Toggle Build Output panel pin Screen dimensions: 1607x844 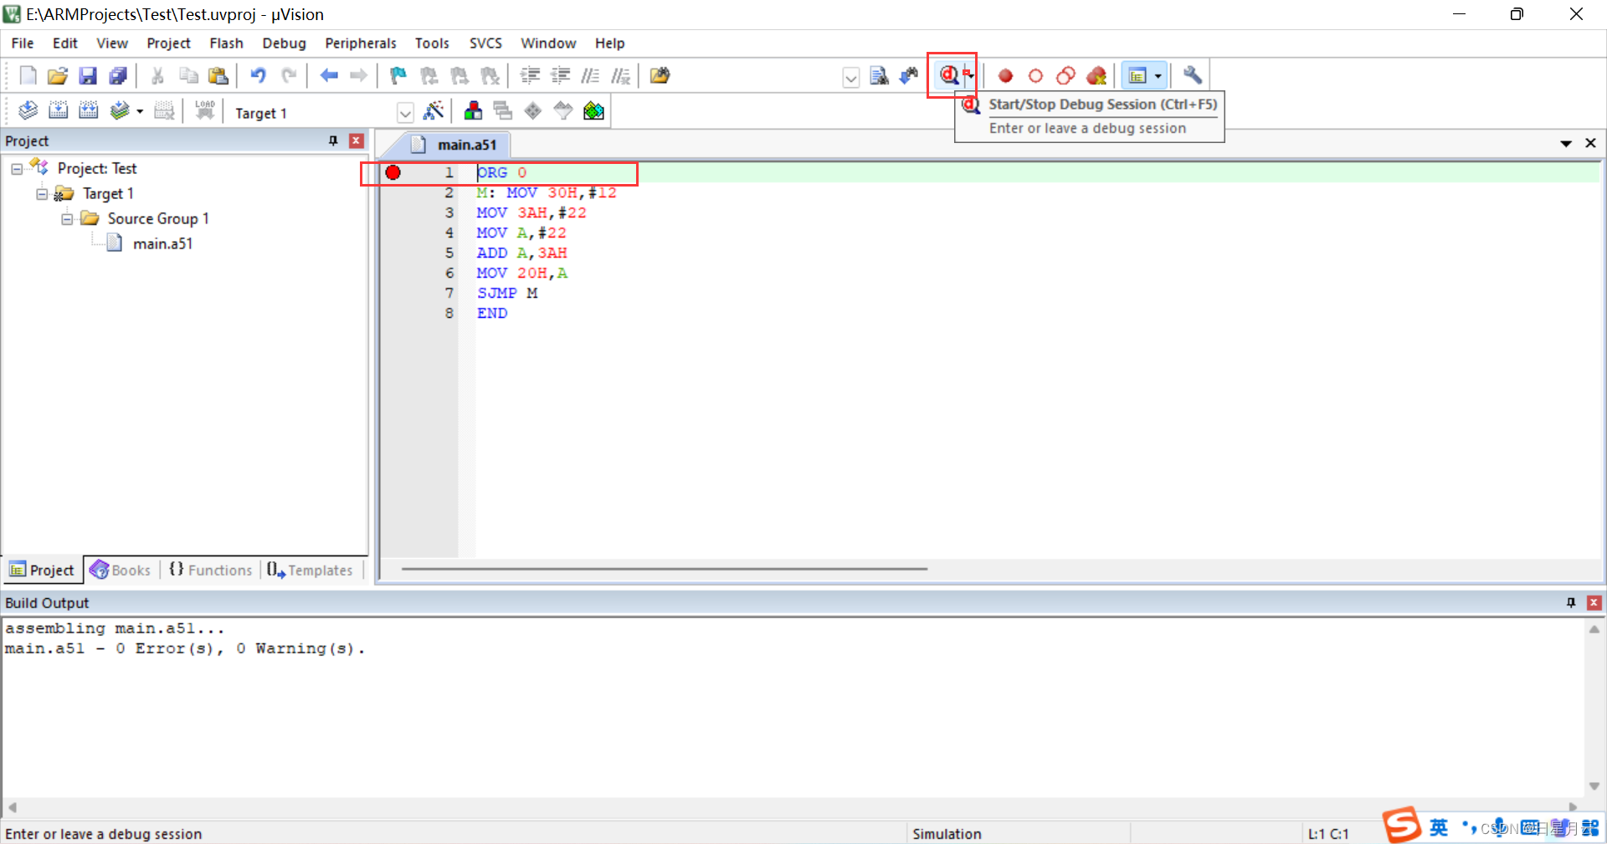(x=1571, y=602)
